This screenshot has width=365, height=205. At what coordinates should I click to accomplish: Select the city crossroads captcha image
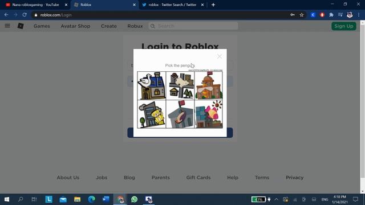point(180,85)
